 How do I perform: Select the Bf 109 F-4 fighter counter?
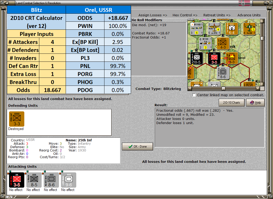(x=206, y=43)
